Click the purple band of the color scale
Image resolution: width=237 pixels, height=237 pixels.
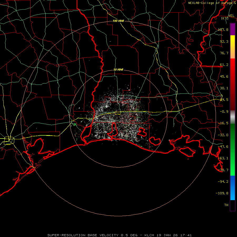tap(233, 29)
